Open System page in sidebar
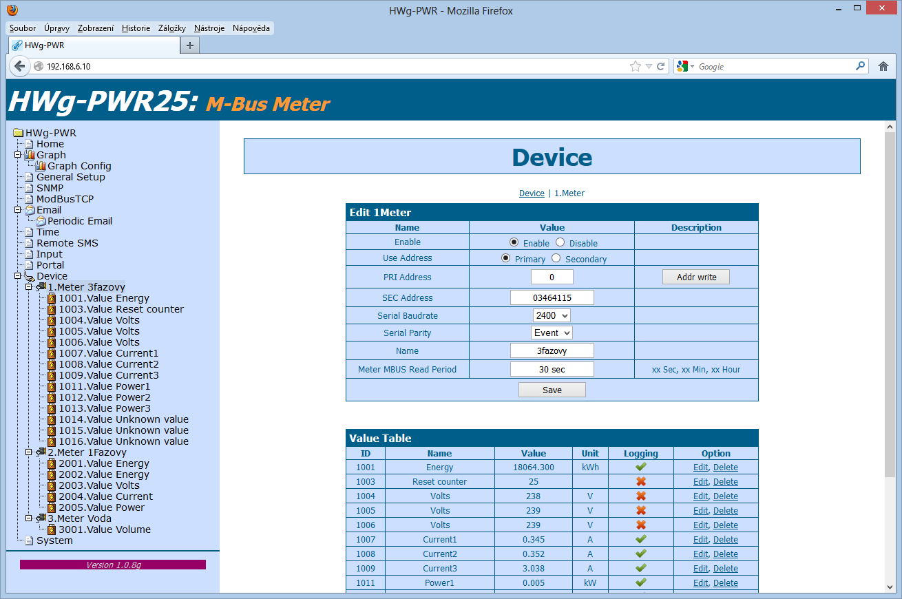The height and width of the screenshot is (599, 902). 54,540
